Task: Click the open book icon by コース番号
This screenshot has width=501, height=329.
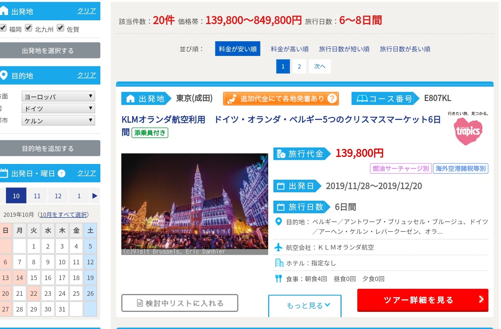Action: coord(362,99)
